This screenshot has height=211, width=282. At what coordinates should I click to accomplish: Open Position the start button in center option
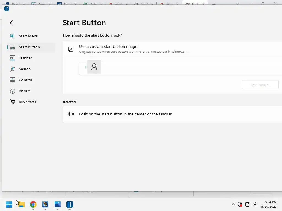coord(172,114)
